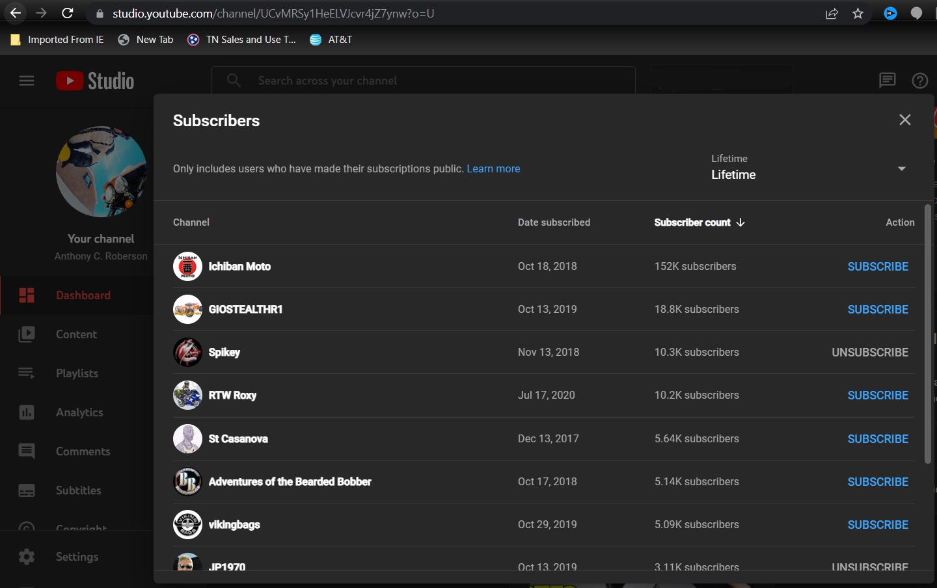
Task: Open TN Sales and Use Tax bookmark
Action: coord(241,40)
